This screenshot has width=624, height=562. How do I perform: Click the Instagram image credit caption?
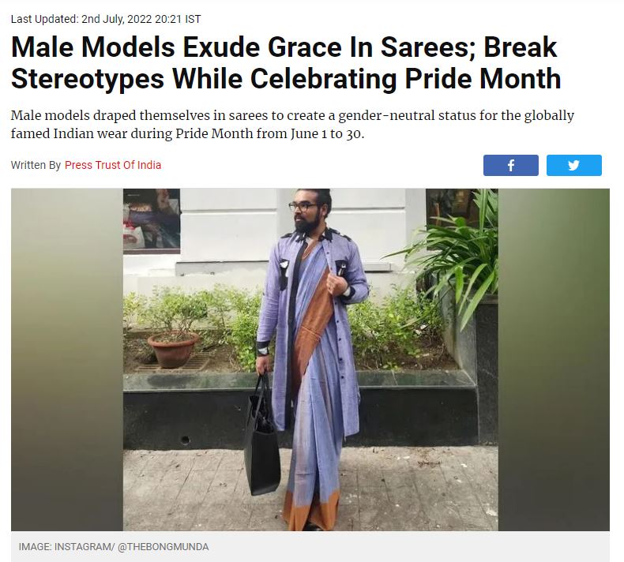114,546
